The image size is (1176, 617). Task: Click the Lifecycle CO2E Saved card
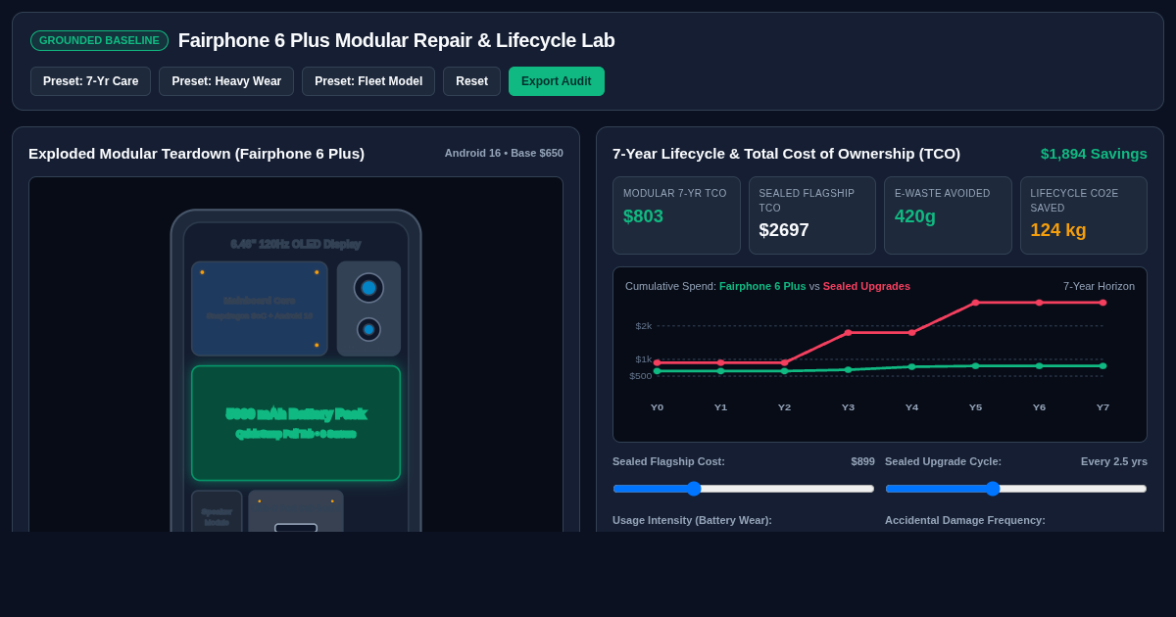click(x=1084, y=215)
